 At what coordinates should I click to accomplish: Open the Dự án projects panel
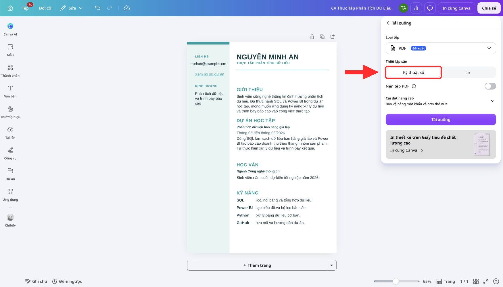tap(10, 174)
